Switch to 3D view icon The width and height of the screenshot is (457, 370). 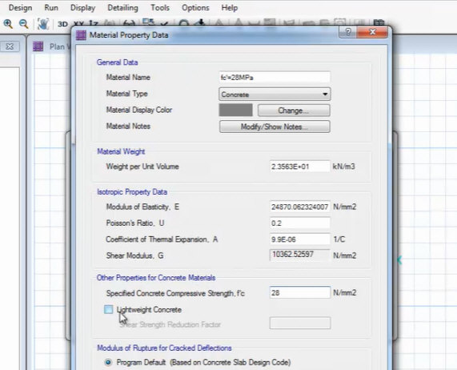pyautogui.click(x=62, y=24)
